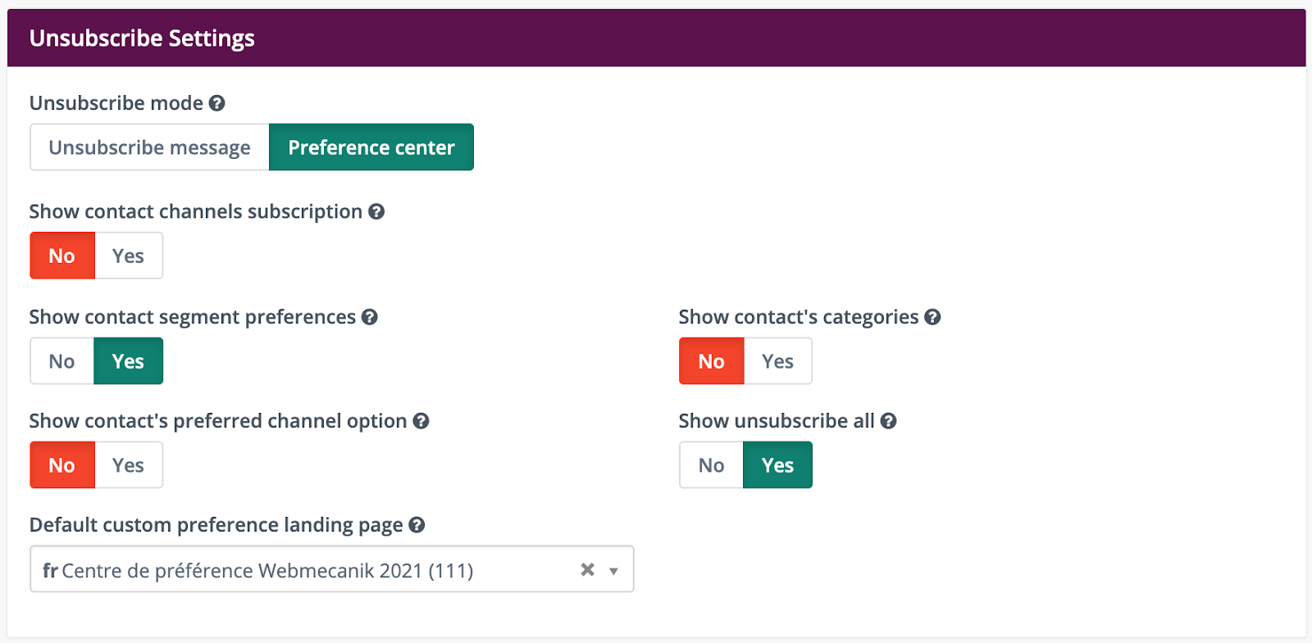This screenshot has height=643, width=1312.
Task: Click the help icon beside Show contact segment preferences
Action: pyautogui.click(x=370, y=317)
